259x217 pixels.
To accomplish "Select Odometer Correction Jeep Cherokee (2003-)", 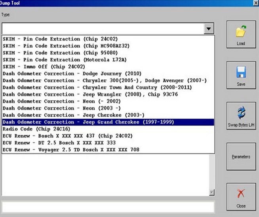I will pyautogui.click(x=108, y=115).
